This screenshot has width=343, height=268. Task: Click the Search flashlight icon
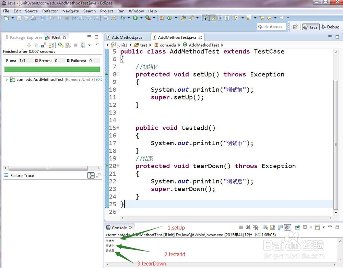(x=191, y=18)
